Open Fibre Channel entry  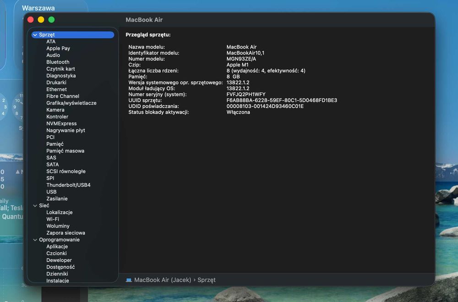[63, 96]
